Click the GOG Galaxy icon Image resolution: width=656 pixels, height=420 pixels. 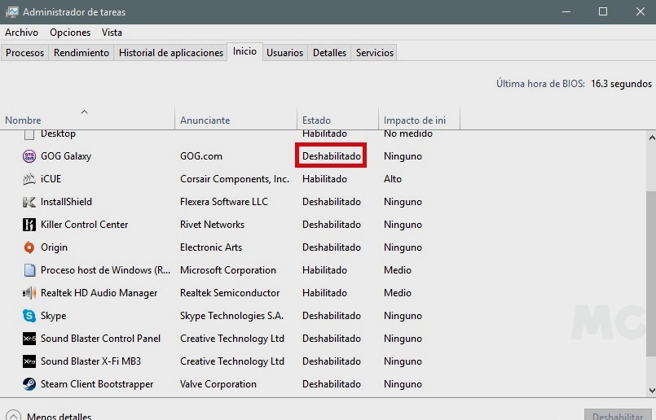point(29,156)
